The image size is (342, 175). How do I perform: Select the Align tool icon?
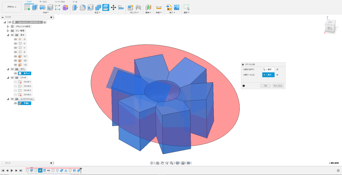point(121,8)
